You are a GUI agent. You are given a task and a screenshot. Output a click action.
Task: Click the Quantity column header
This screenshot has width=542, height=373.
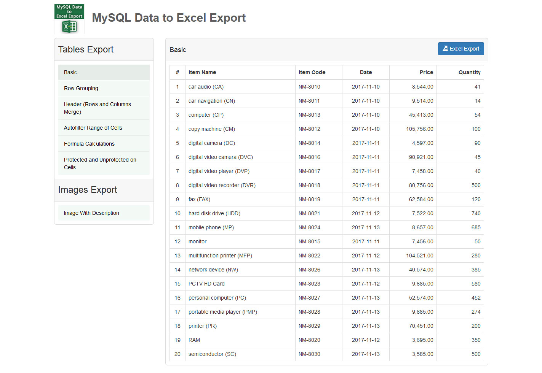(x=469, y=72)
